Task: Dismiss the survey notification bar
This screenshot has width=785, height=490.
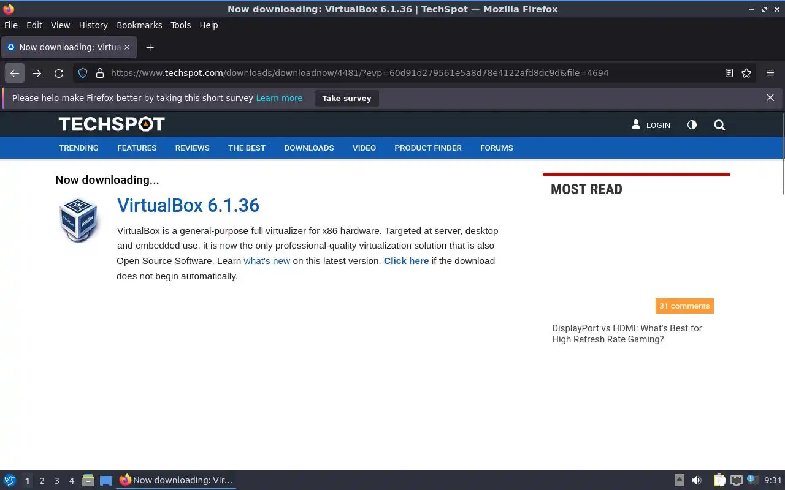Action: 770,97
